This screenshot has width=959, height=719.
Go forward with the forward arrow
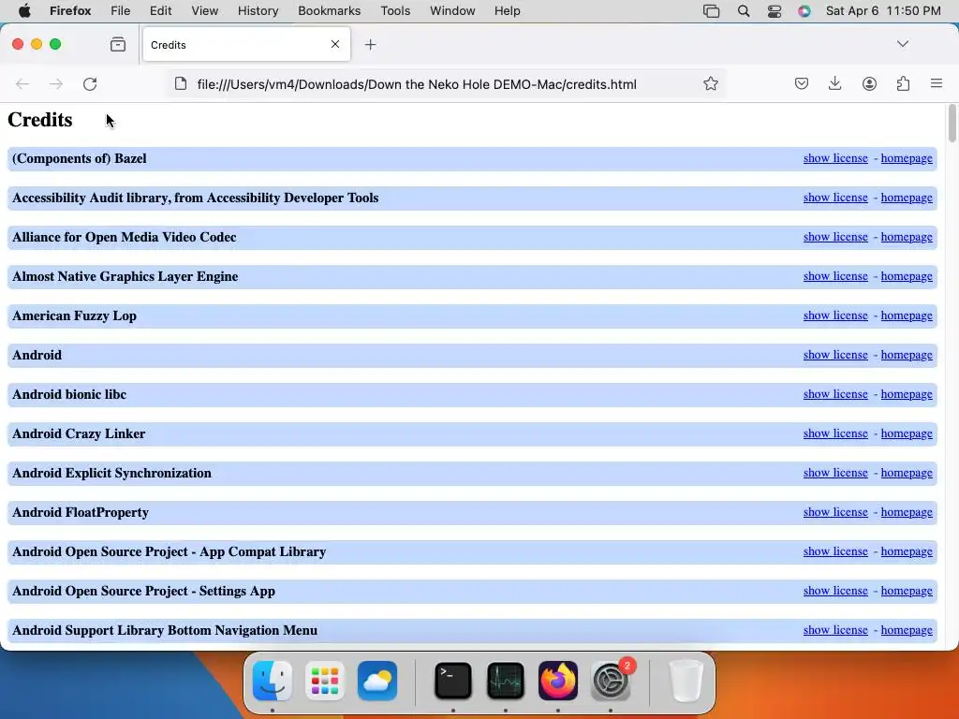point(55,83)
